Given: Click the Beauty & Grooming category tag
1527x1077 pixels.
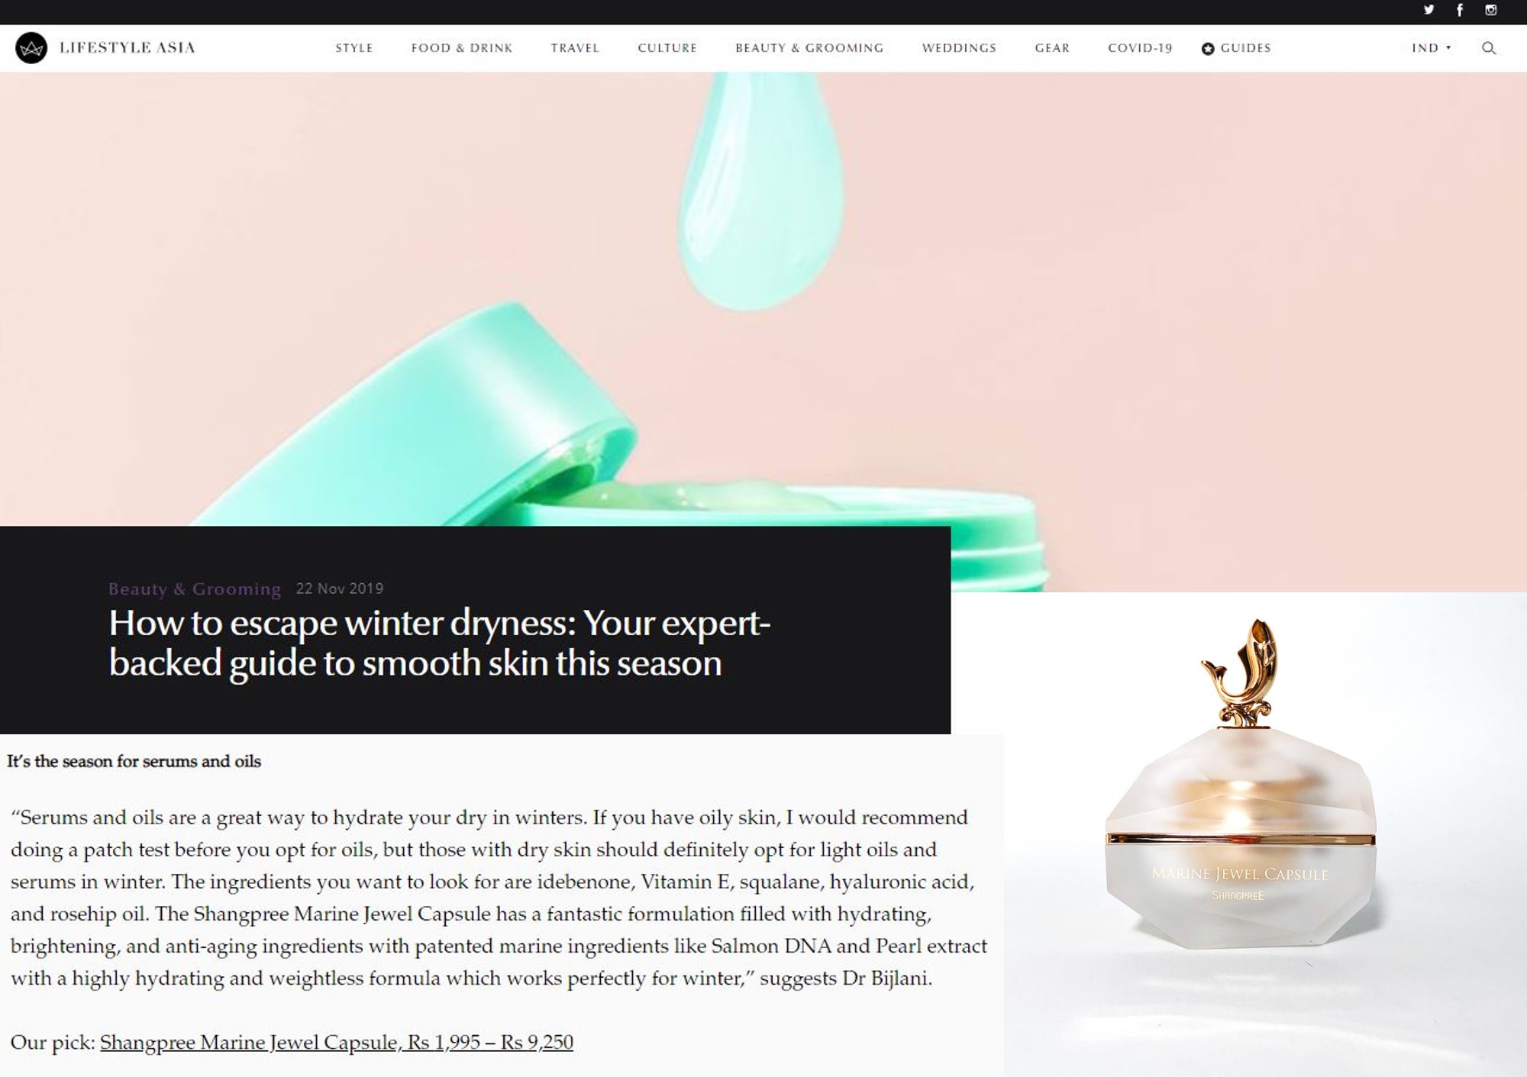Looking at the screenshot, I should (195, 588).
